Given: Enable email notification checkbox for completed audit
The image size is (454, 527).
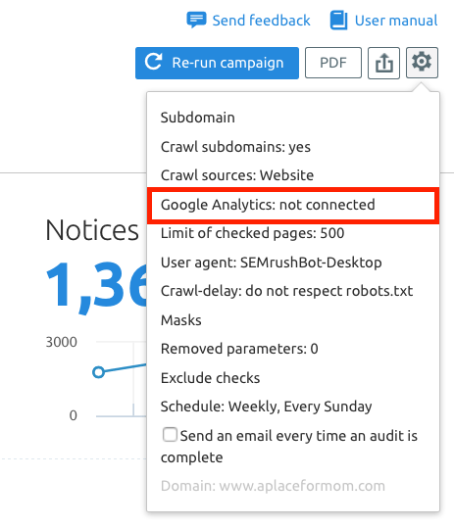Looking at the screenshot, I should (170, 434).
